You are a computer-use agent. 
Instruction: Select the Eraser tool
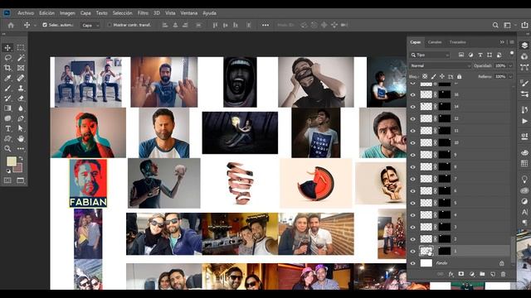coord(21,99)
